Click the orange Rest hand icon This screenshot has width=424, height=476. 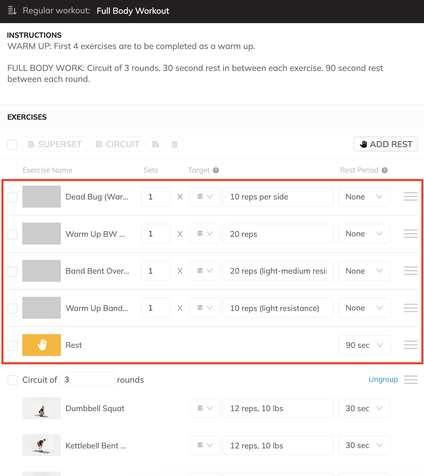point(42,345)
